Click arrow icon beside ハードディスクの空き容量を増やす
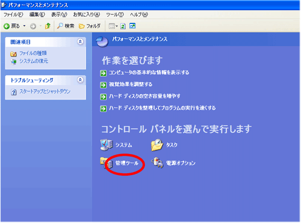Viewport: 301px width, 223px height. 104,97
